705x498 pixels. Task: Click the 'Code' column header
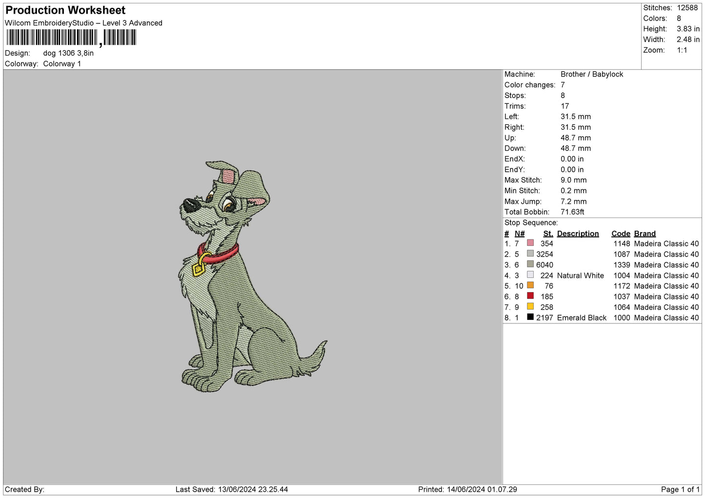[x=621, y=234]
